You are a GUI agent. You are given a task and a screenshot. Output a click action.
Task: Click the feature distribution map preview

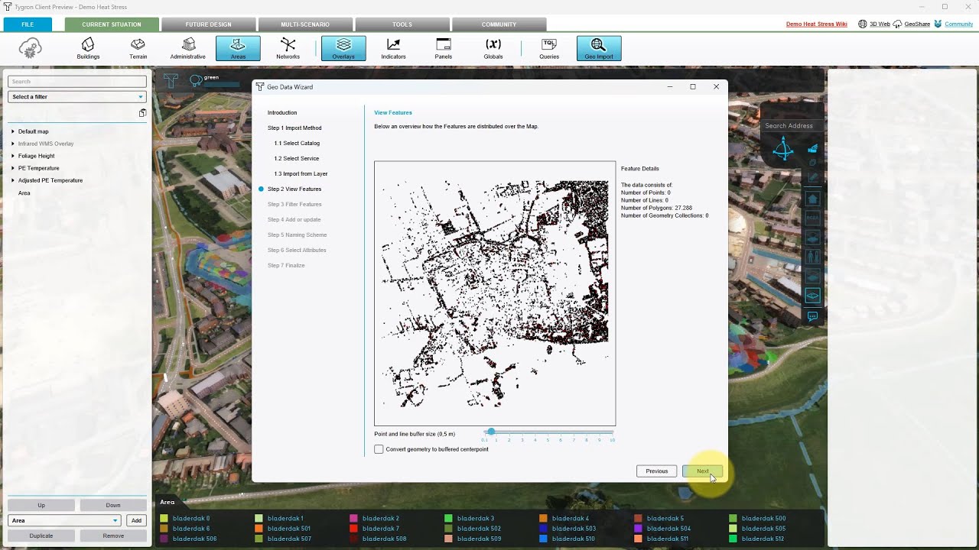495,293
